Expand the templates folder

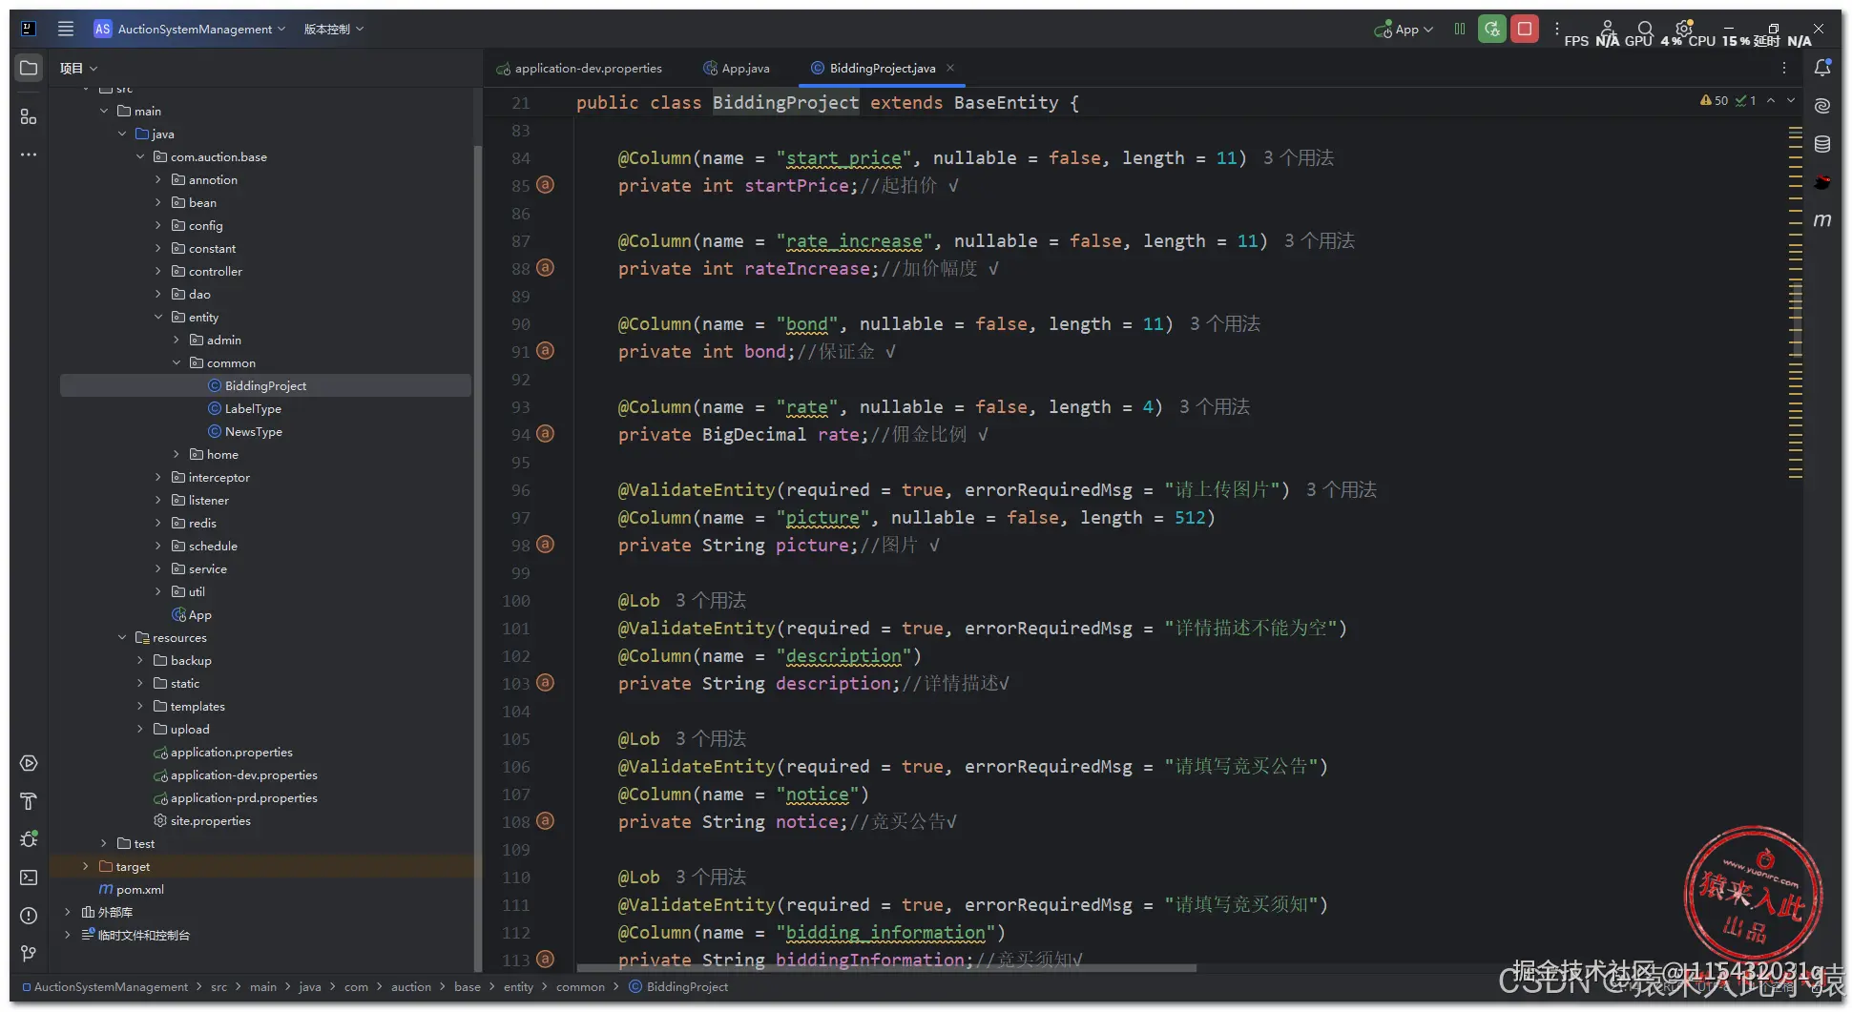[x=140, y=706]
